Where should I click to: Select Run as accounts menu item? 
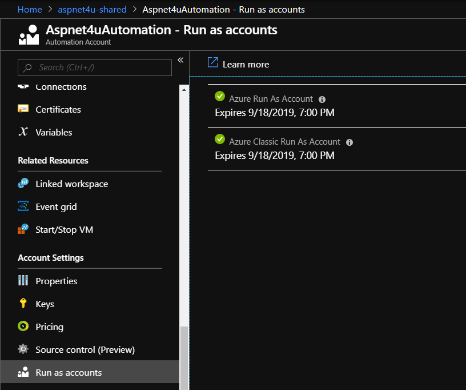90,372
